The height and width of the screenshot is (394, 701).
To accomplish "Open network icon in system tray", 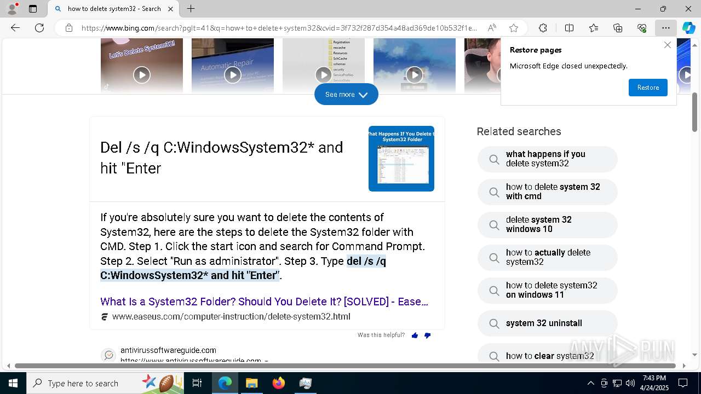I will point(617,383).
